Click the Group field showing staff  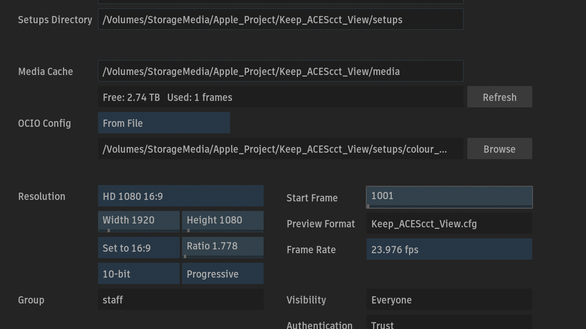180,300
